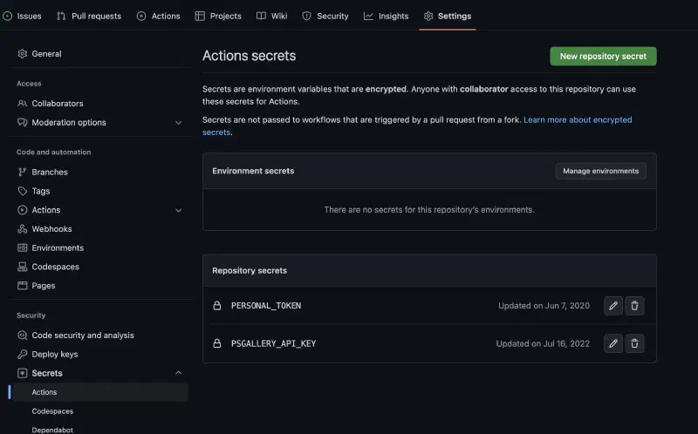The height and width of the screenshot is (434, 698).
Task: Click the lock icon beside PERSONAL_TOKEN
Action: (216, 306)
